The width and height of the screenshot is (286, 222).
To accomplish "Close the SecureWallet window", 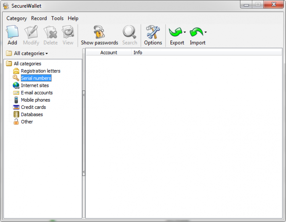I will point(273,5).
